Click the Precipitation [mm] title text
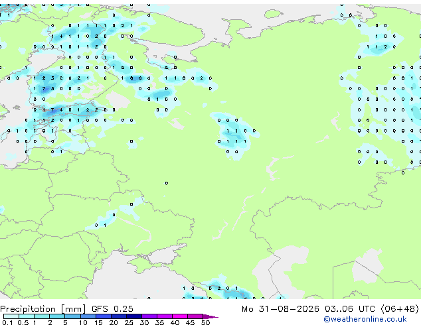Screen dimensions: 421x325 tap(43, 309)
